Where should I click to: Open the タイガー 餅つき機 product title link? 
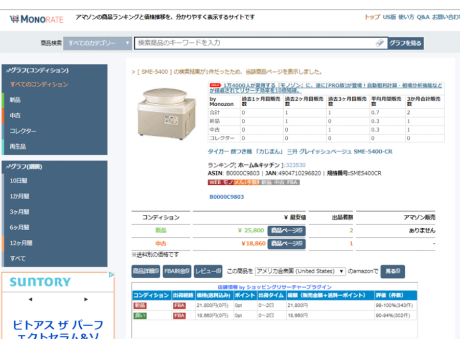[300, 152]
